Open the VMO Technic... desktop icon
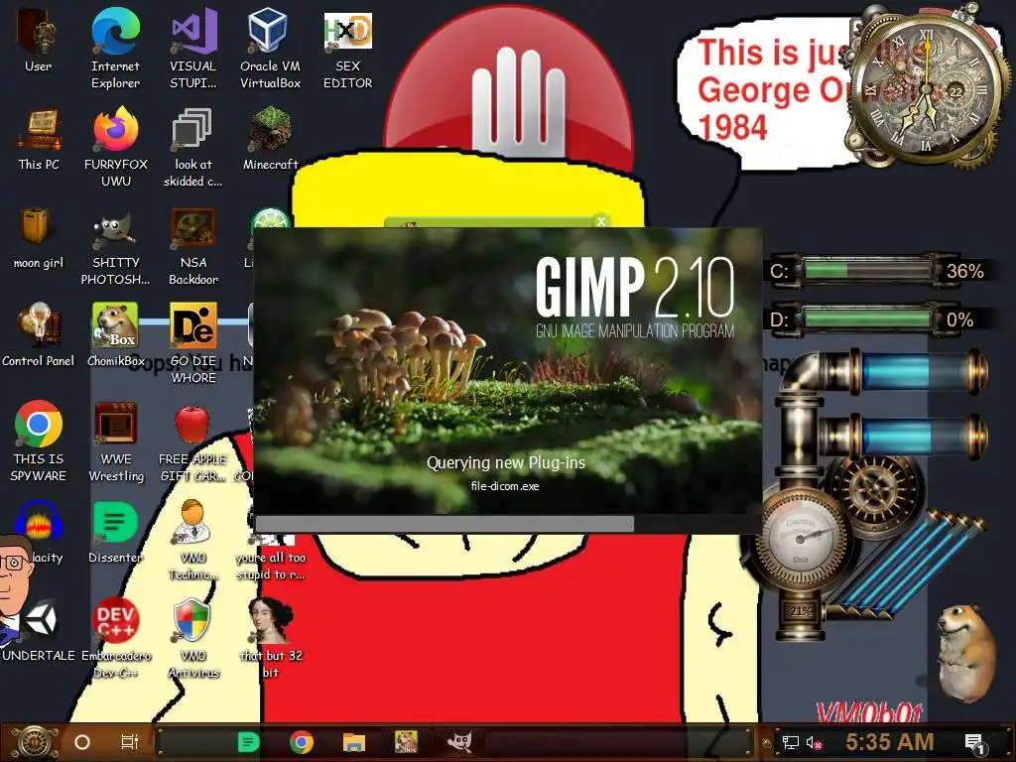 (193, 540)
